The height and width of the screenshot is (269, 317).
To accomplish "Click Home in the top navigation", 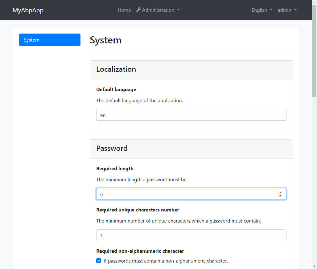I will point(124,10).
